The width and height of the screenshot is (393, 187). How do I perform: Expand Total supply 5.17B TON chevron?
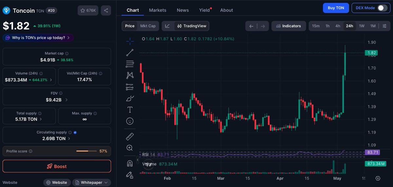[x=41, y=119]
